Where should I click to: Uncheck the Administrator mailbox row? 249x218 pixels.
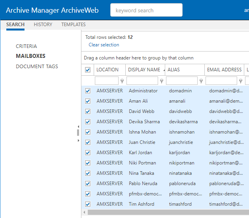click(x=88, y=91)
